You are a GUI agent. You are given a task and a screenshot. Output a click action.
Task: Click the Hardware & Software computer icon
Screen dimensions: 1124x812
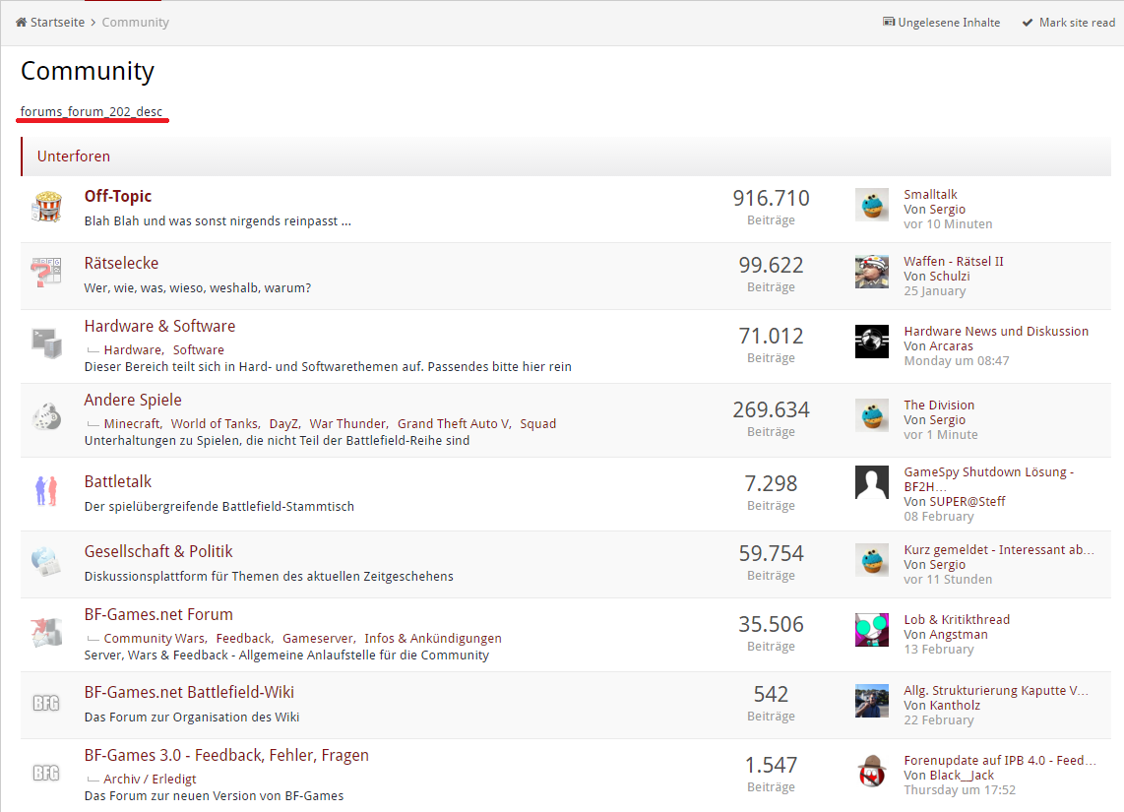click(46, 344)
